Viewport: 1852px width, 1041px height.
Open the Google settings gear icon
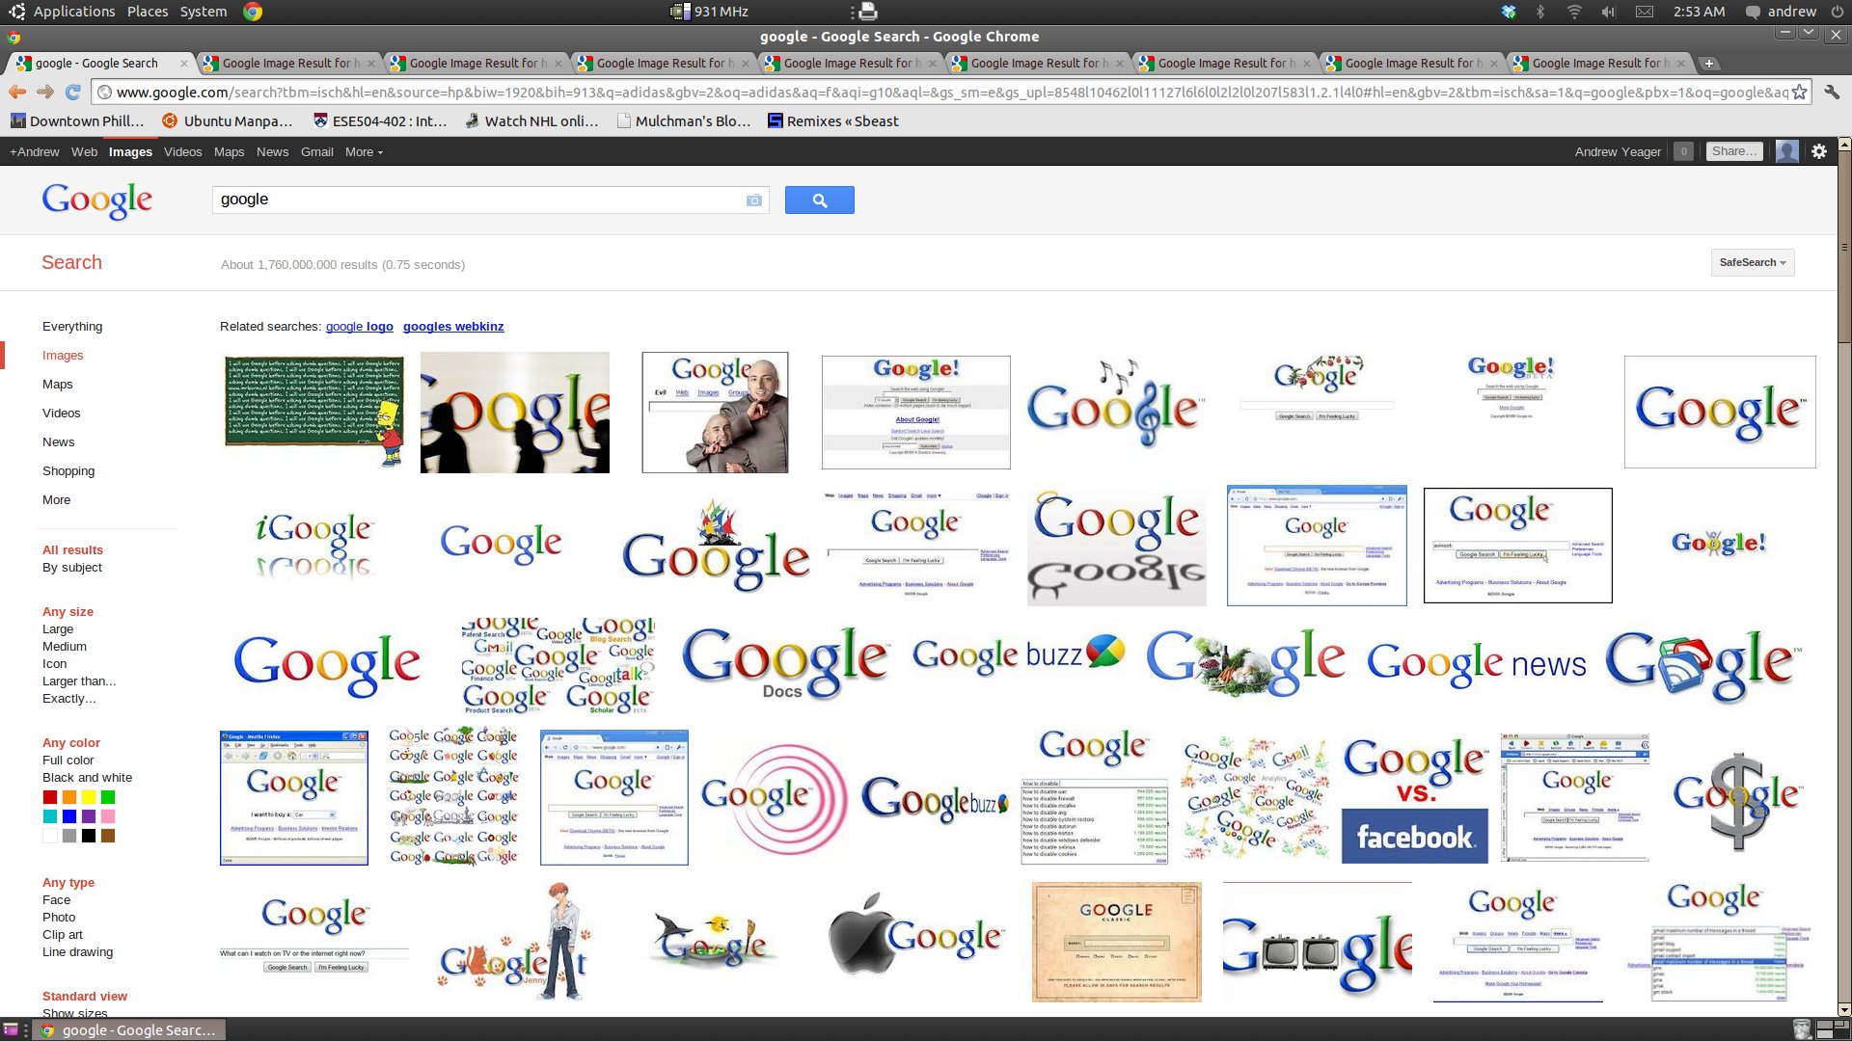coord(1819,151)
